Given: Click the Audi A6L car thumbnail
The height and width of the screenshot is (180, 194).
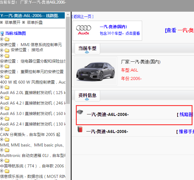Looking at the screenshot, I should 96,71.
